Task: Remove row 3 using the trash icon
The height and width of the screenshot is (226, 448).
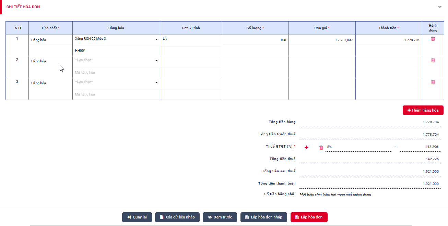Action: (x=433, y=82)
